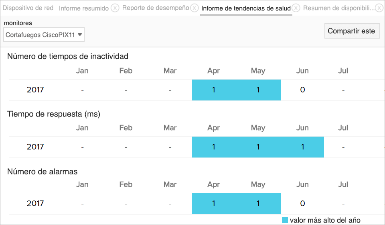This screenshot has width=385, height=225.
Task: Open the monitores dropdown Cortafuegos CiscoPIX11
Action: [44, 35]
